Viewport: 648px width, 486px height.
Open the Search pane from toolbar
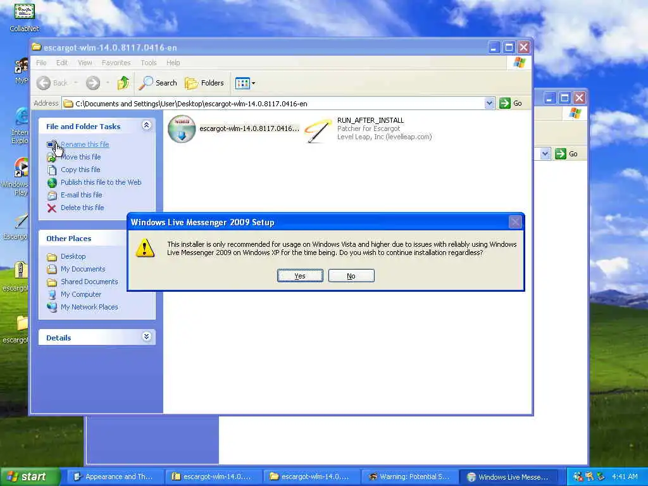[158, 83]
